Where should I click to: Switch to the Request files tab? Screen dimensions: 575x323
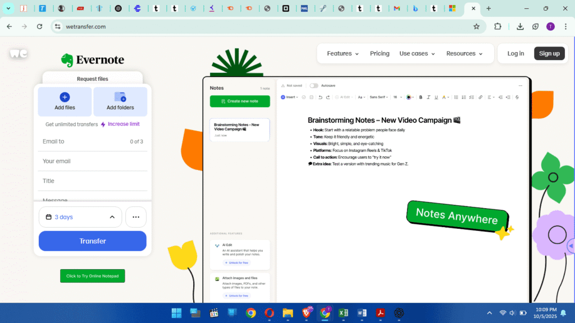[93, 79]
